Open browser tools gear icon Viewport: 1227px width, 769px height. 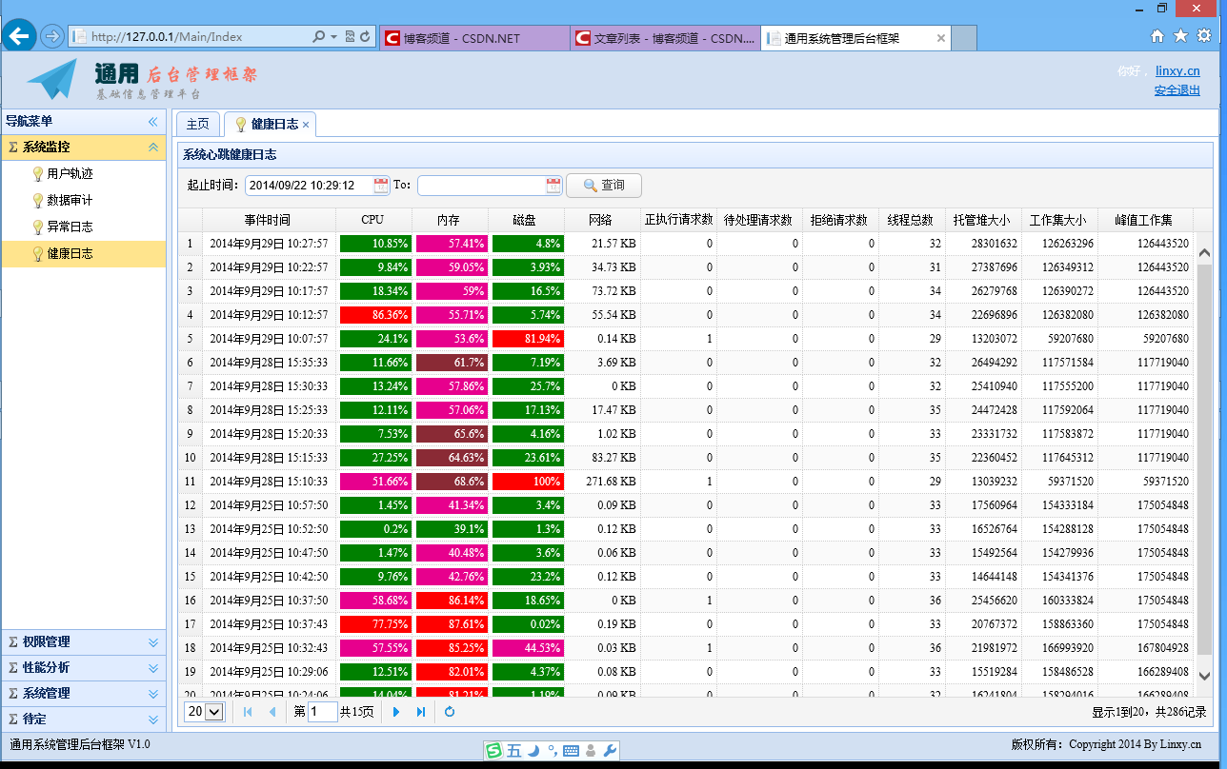pyautogui.click(x=1204, y=36)
